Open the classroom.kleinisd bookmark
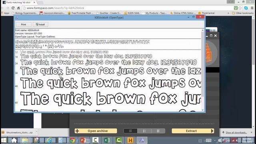Screen dimensions: 256x144 pos(52,13)
